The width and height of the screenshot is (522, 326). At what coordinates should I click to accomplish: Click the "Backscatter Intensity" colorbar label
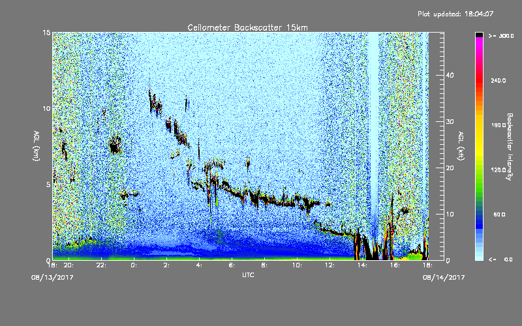click(510, 147)
